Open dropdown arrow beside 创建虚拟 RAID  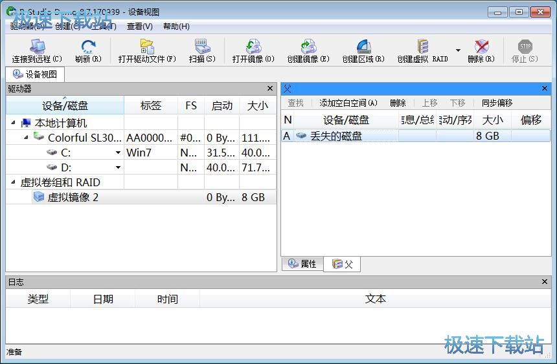click(458, 50)
